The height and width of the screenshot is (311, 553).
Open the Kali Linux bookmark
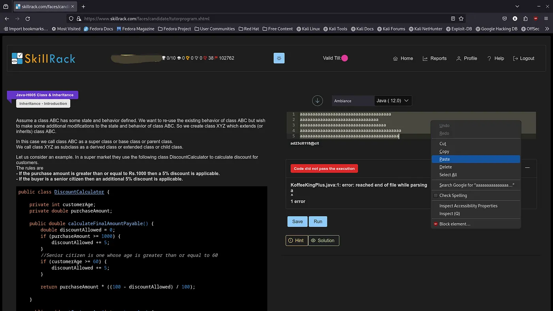pos(308,29)
